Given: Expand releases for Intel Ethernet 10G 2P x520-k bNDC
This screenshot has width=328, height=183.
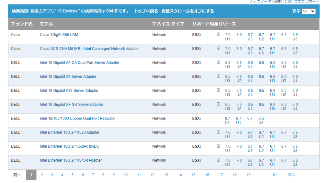Looking at the screenshot, I should click(x=218, y=146).
